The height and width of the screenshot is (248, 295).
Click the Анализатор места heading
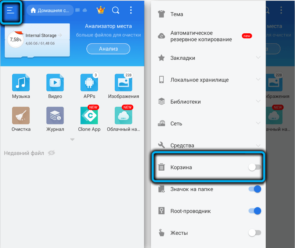pyautogui.click(x=109, y=26)
